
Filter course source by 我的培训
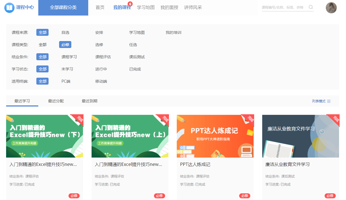173,32
